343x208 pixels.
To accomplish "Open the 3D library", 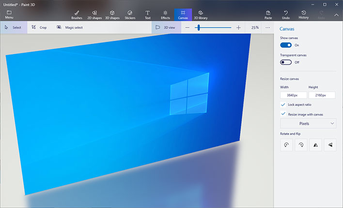I will [201, 15].
